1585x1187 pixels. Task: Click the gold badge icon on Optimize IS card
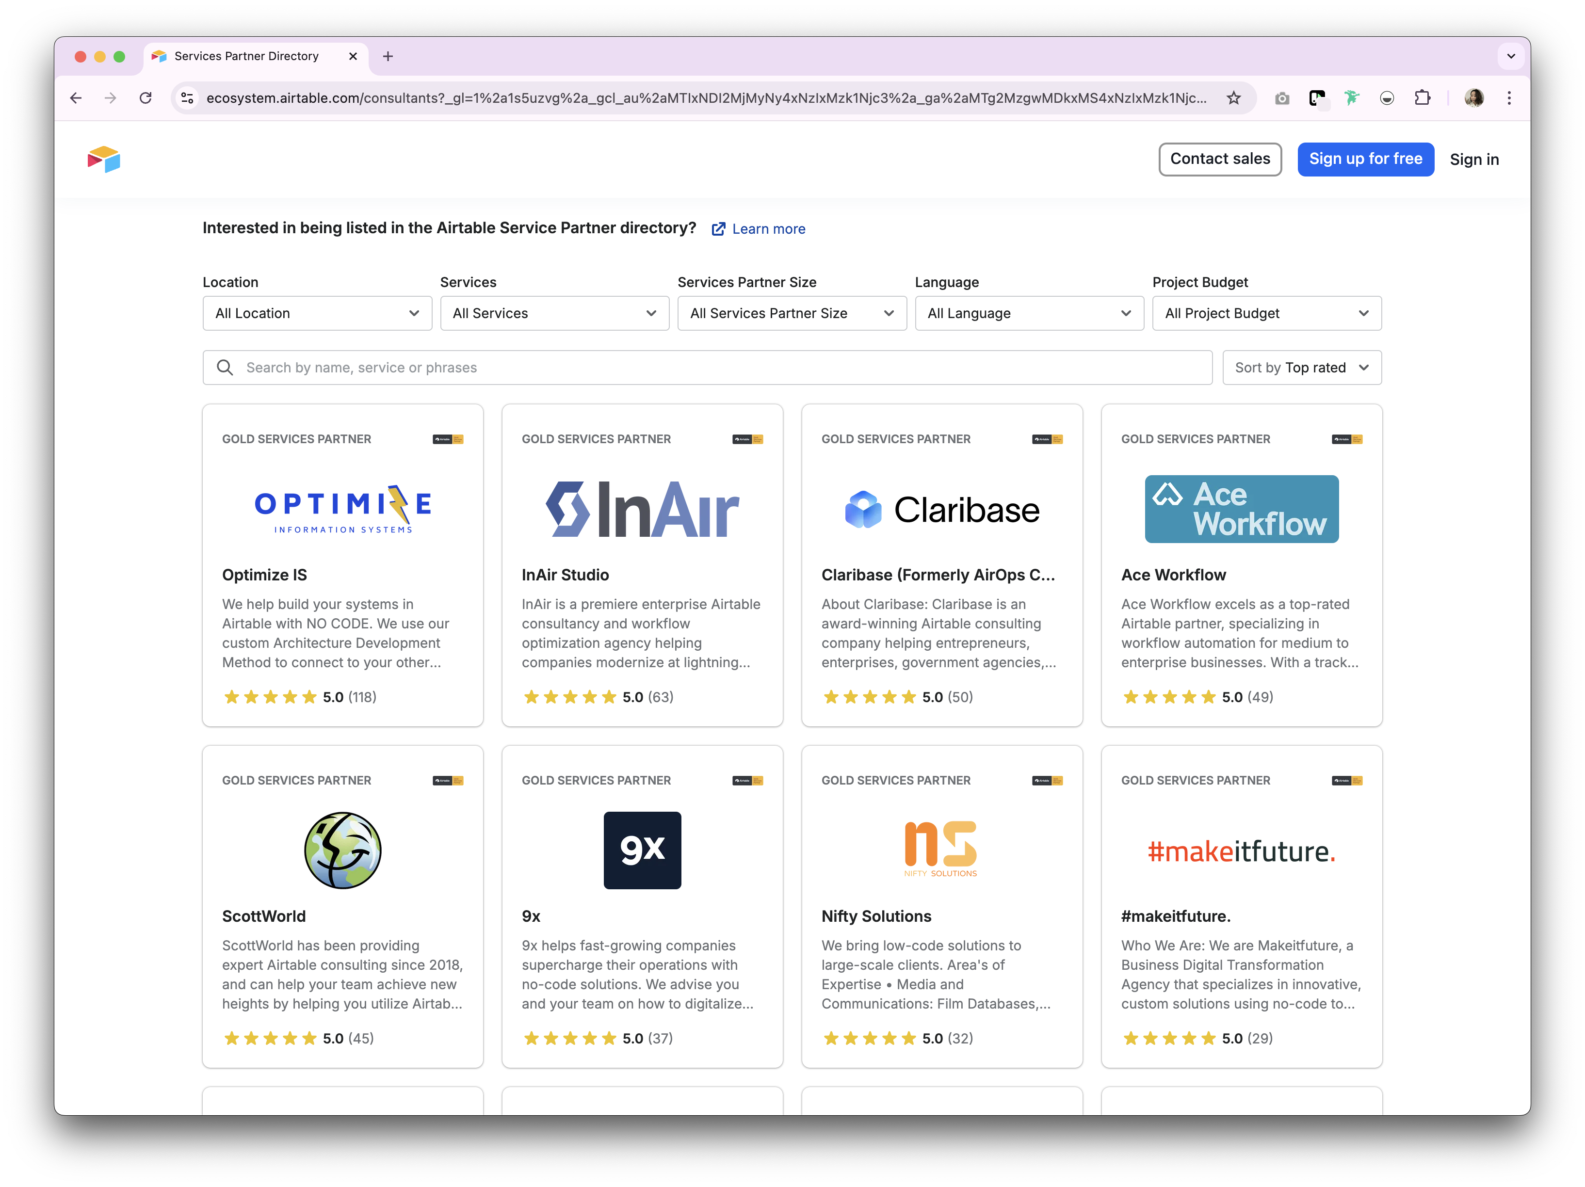(448, 439)
